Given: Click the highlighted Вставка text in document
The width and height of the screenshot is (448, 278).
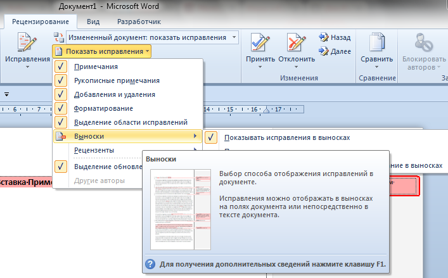Looking at the screenshot, I should 25,182.
